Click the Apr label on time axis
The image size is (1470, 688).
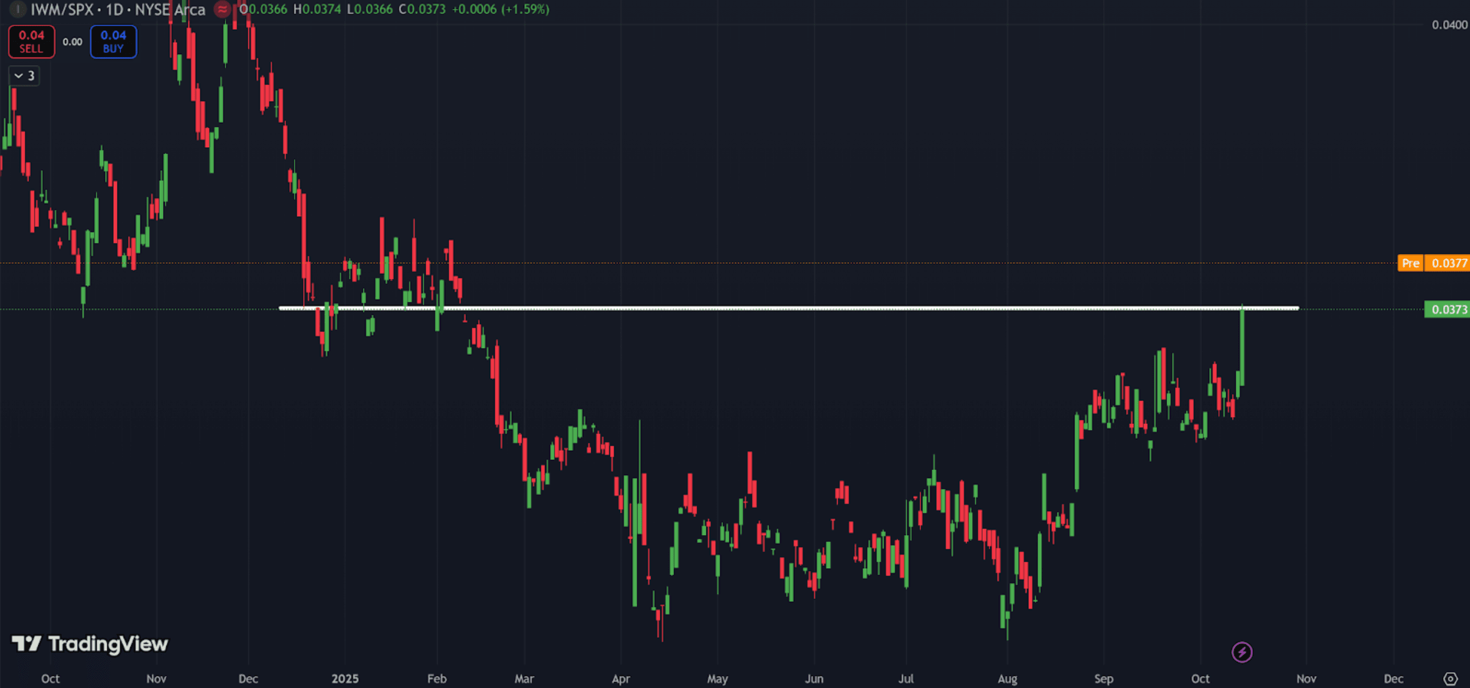coord(620,678)
